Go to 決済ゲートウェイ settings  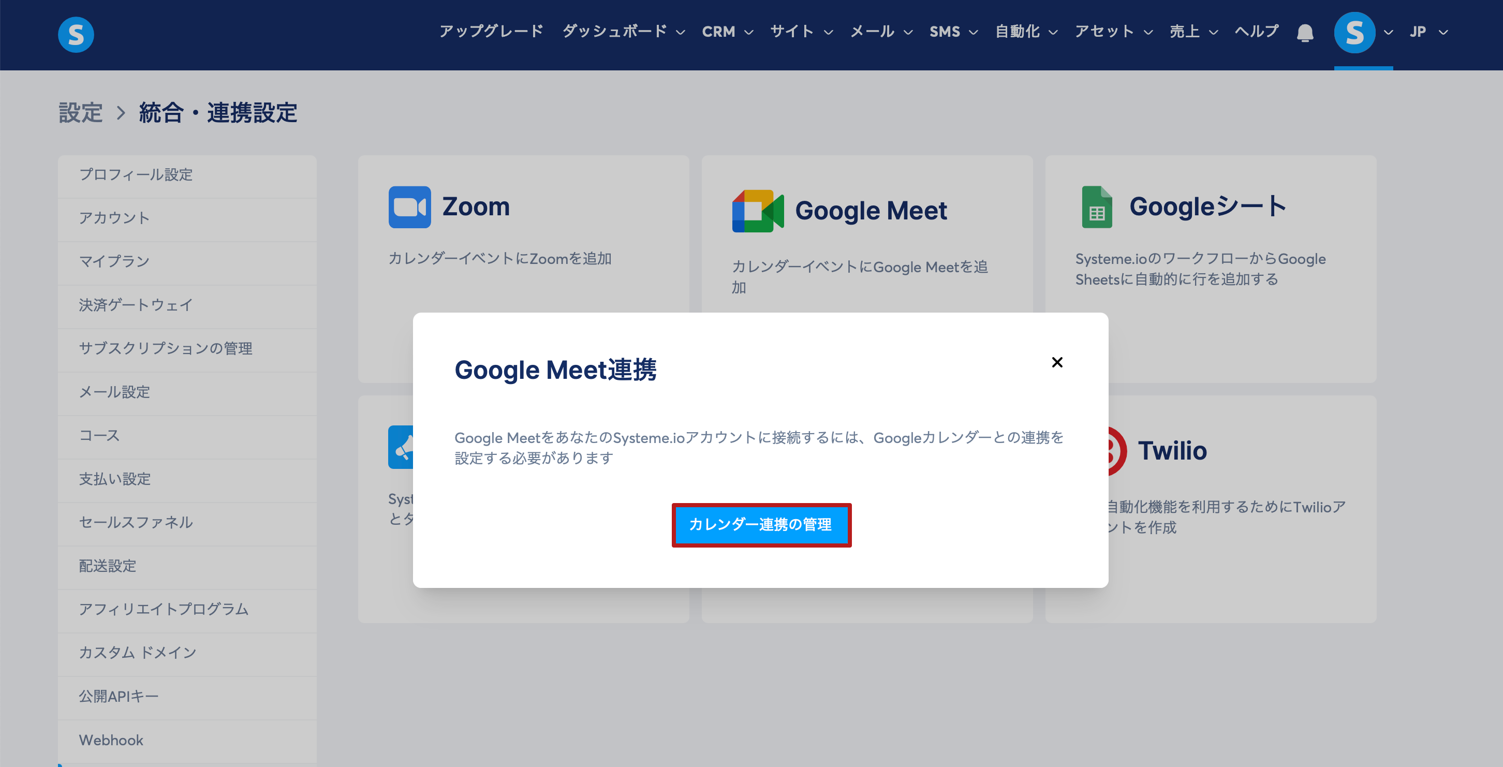coord(136,305)
